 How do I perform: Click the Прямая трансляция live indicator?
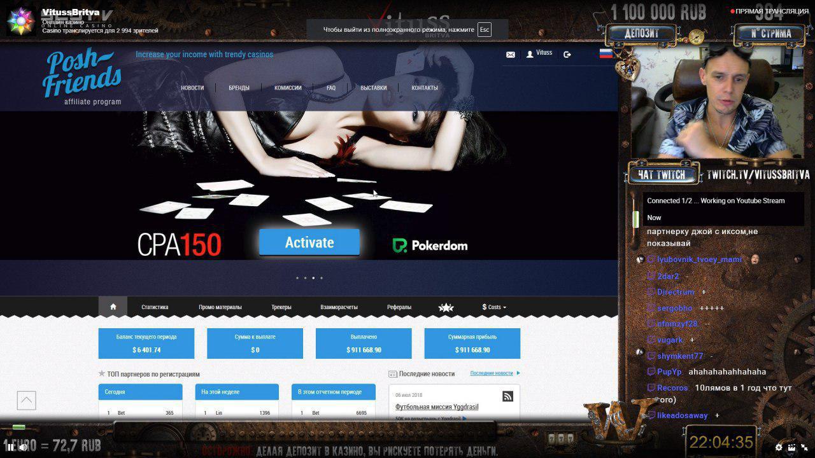click(x=770, y=11)
